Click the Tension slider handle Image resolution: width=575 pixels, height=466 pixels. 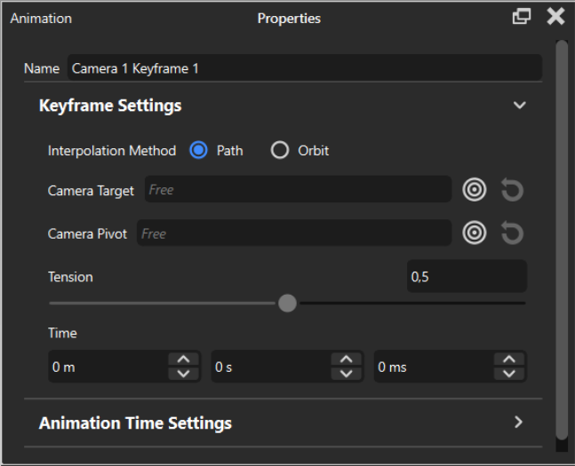287,304
